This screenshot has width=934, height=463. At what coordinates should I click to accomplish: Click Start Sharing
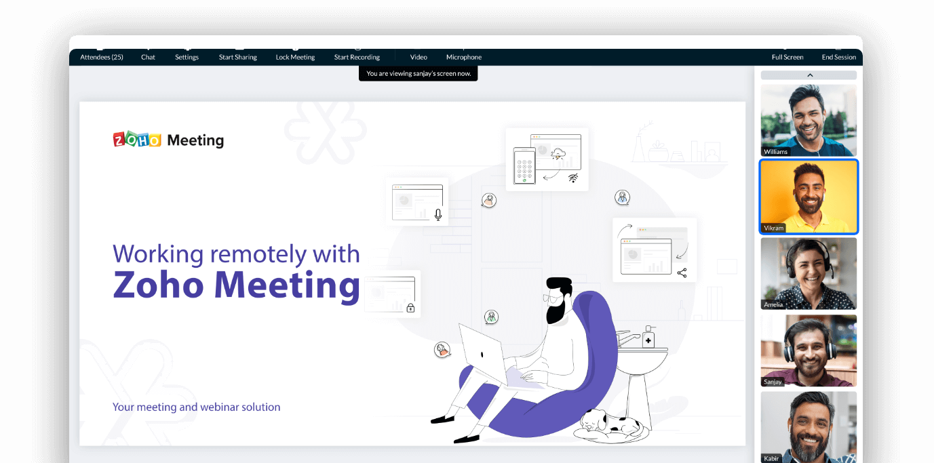pos(237,57)
